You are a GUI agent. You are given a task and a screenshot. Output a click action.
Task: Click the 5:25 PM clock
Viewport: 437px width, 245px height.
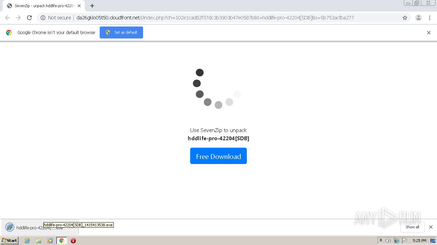point(419,241)
